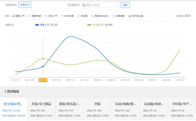Click the 2018-07 axis label
This screenshot has width=196, height=121.
[x=180, y=80]
